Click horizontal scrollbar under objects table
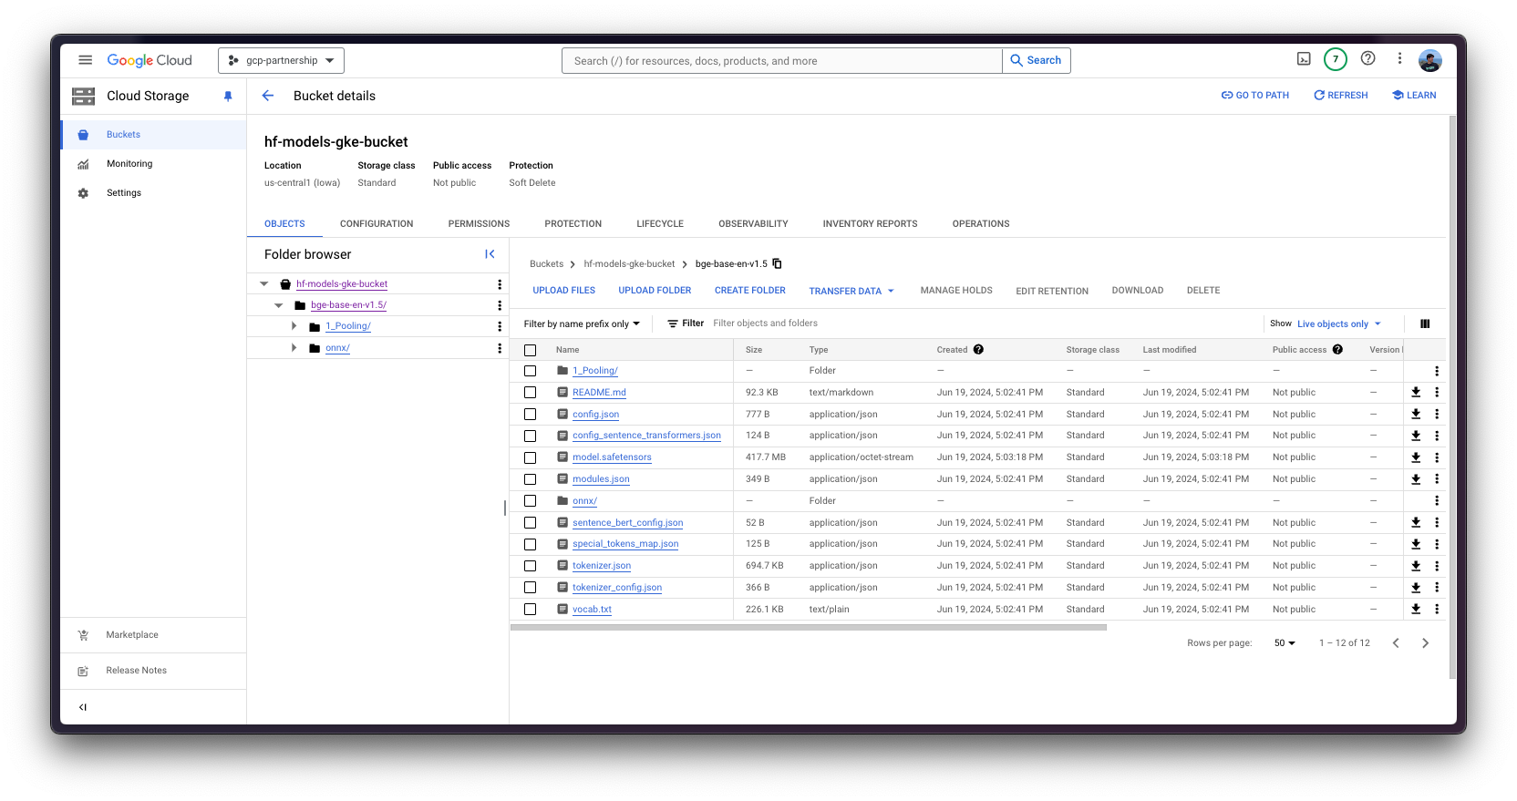This screenshot has height=801, width=1517. (809, 628)
